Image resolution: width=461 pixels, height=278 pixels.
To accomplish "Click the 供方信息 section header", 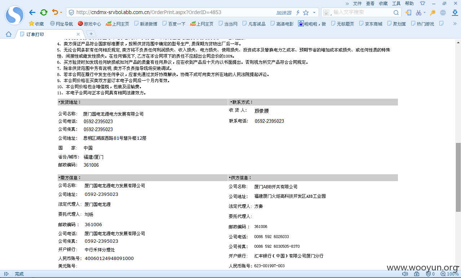I will point(313,178).
